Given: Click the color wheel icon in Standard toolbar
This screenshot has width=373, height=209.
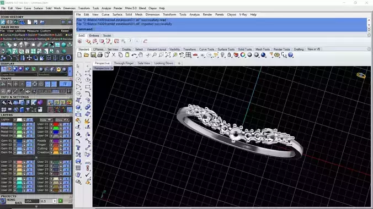Looking at the screenshot, I should (x=243, y=55).
